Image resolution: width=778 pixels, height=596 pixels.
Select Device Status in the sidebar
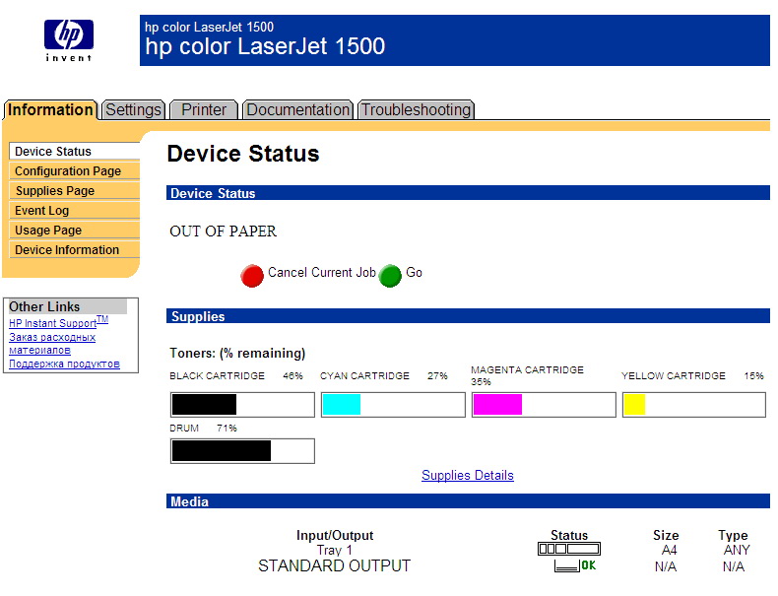pos(75,152)
